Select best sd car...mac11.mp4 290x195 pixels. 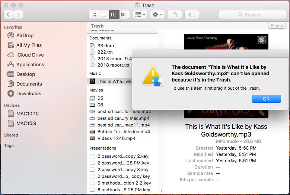pos(124,125)
